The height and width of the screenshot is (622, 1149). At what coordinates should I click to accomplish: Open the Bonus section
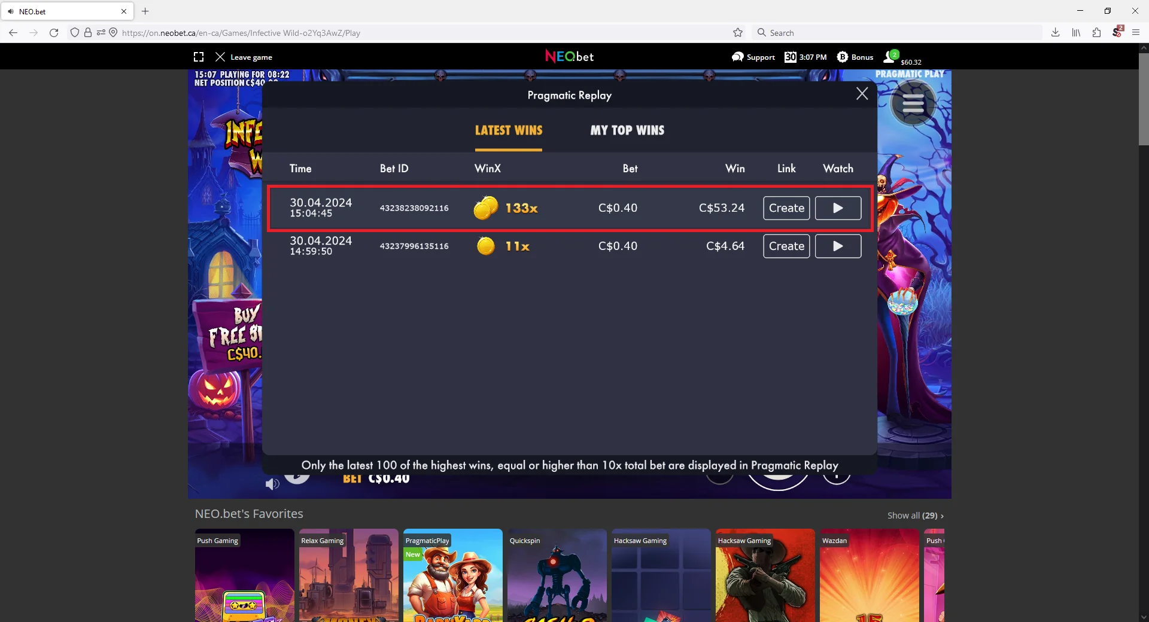[x=855, y=57]
